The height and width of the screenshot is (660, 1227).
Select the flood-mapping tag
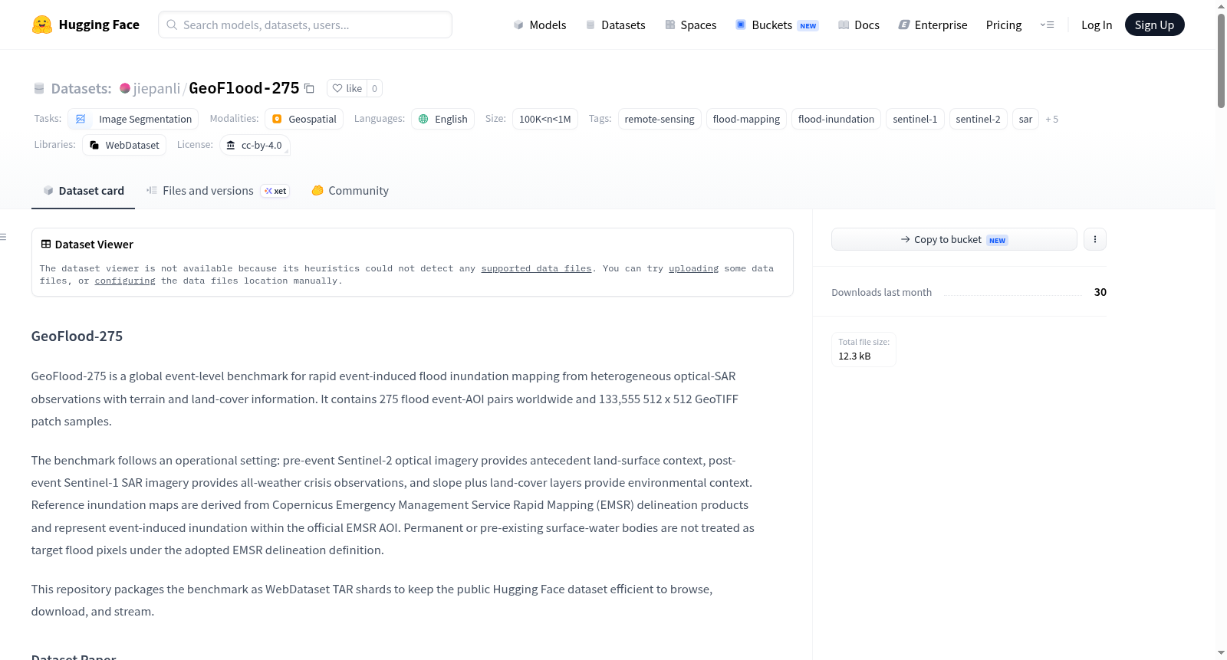tap(746, 119)
